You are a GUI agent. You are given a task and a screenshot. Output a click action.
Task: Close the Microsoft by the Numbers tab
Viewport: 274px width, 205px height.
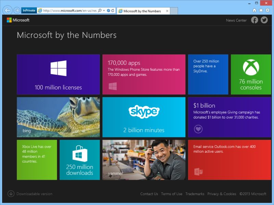point(167,11)
